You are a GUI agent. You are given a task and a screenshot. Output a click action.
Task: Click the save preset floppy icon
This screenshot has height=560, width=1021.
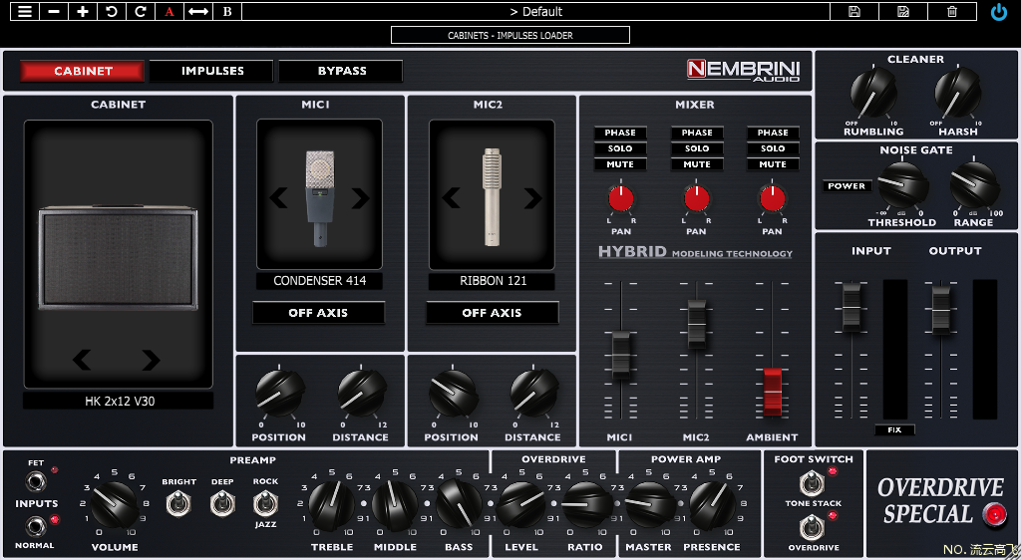(854, 12)
